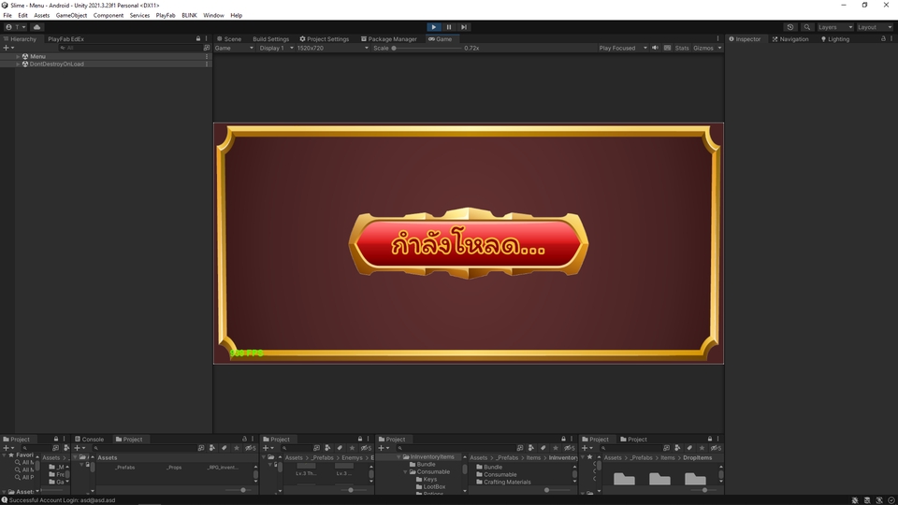Switch to the Inspector tab

[745, 39]
